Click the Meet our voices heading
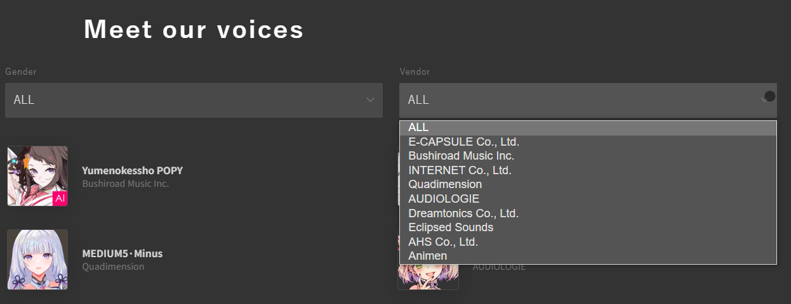791x304 pixels. [x=194, y=29]
